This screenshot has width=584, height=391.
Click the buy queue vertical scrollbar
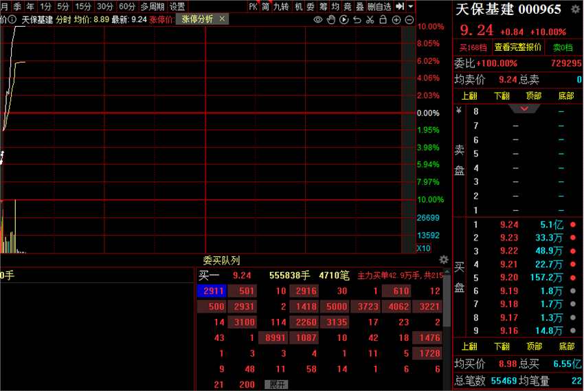447,298
